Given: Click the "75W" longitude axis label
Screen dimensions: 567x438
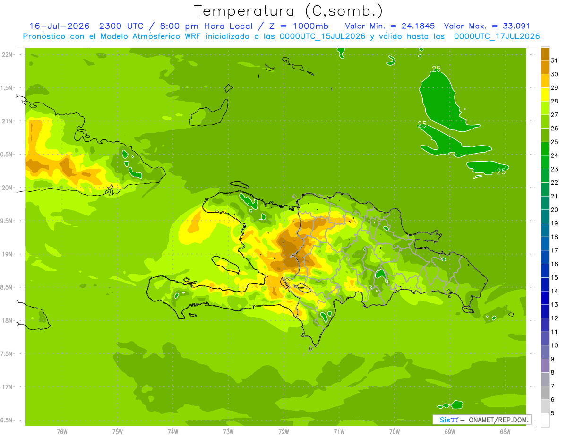Looking at the screenshot, I should click(x=118, y=432).
